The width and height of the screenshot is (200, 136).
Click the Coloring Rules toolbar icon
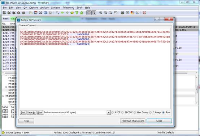[132, 13]
